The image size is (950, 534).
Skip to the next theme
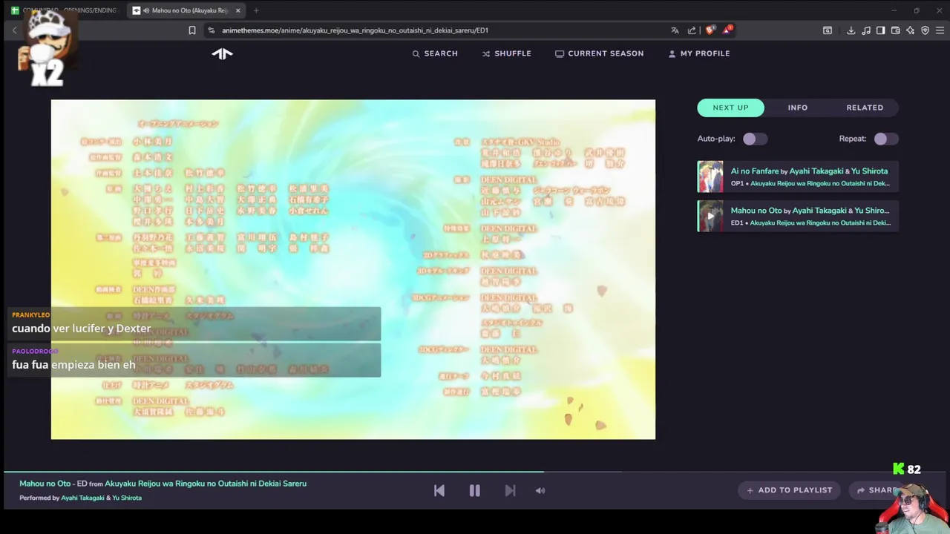(510, 490)
